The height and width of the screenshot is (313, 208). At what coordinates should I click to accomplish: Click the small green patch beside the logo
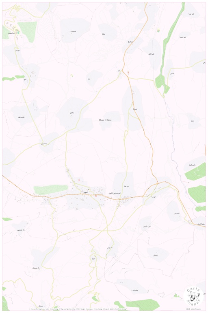pyautogui.click(x=175, y=295)
